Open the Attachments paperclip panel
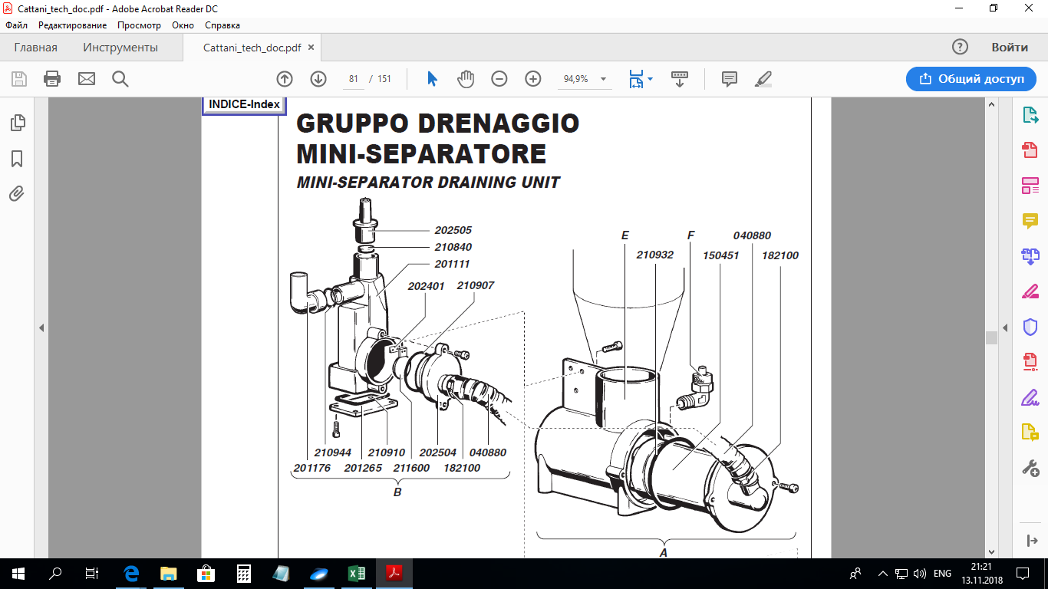Image resolution: width=1048 pixels, height=589 pixels. pyautogui.click(x=17, y=194)
